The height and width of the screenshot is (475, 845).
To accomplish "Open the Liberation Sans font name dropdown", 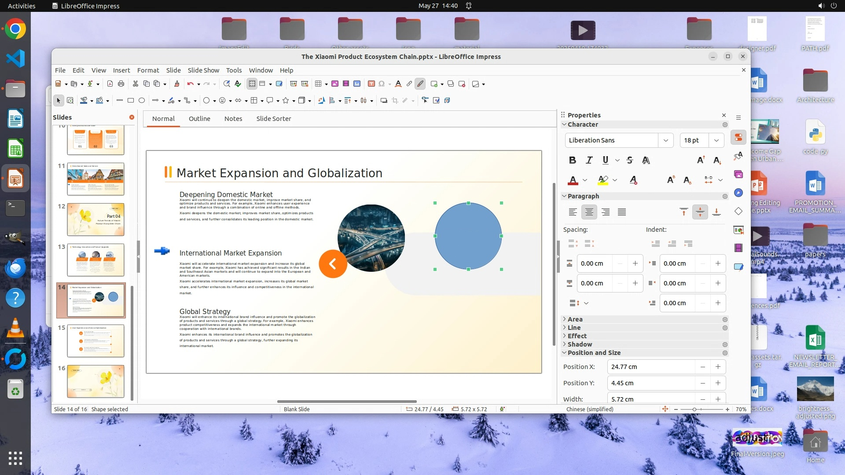I will [x=665, y=140].
